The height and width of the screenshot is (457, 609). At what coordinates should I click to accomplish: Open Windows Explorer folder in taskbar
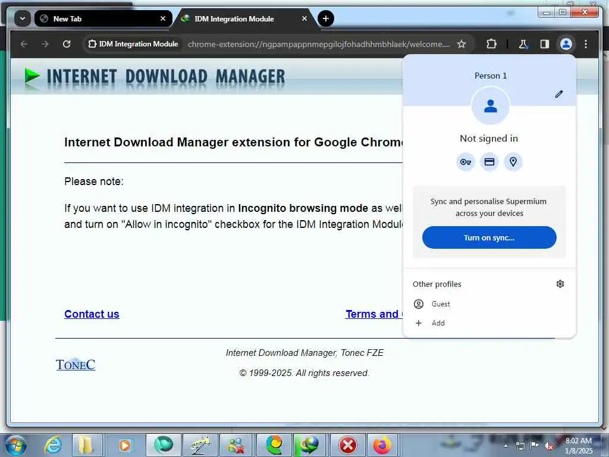[x=87, y=445]
